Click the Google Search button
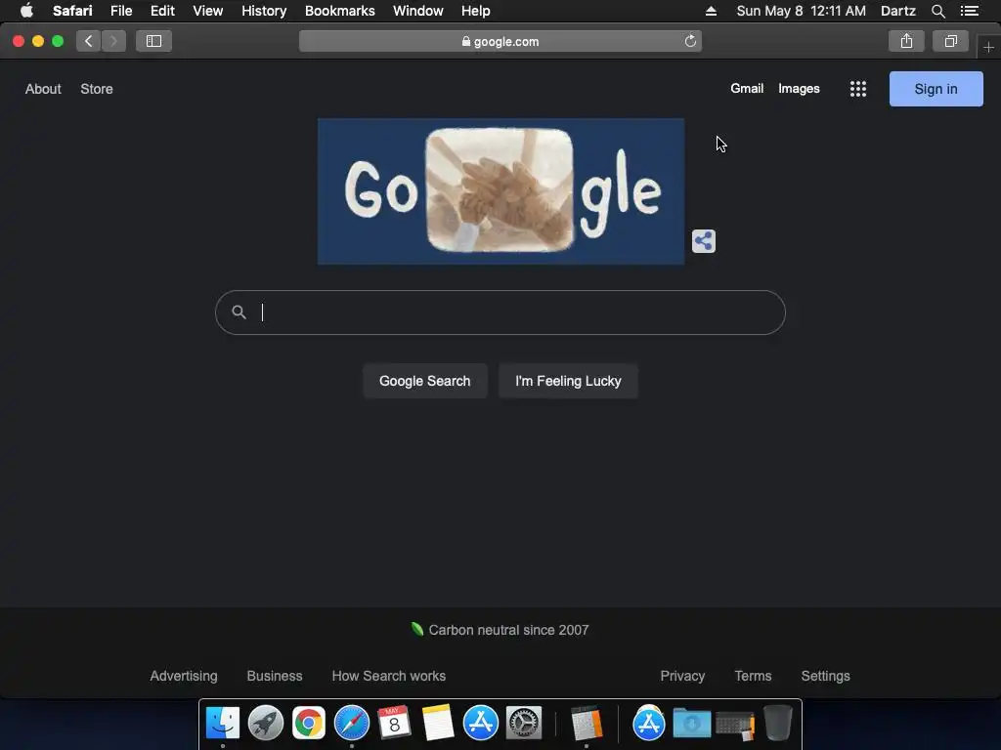This screenshot has height=750, width=1001. point(424,381)
